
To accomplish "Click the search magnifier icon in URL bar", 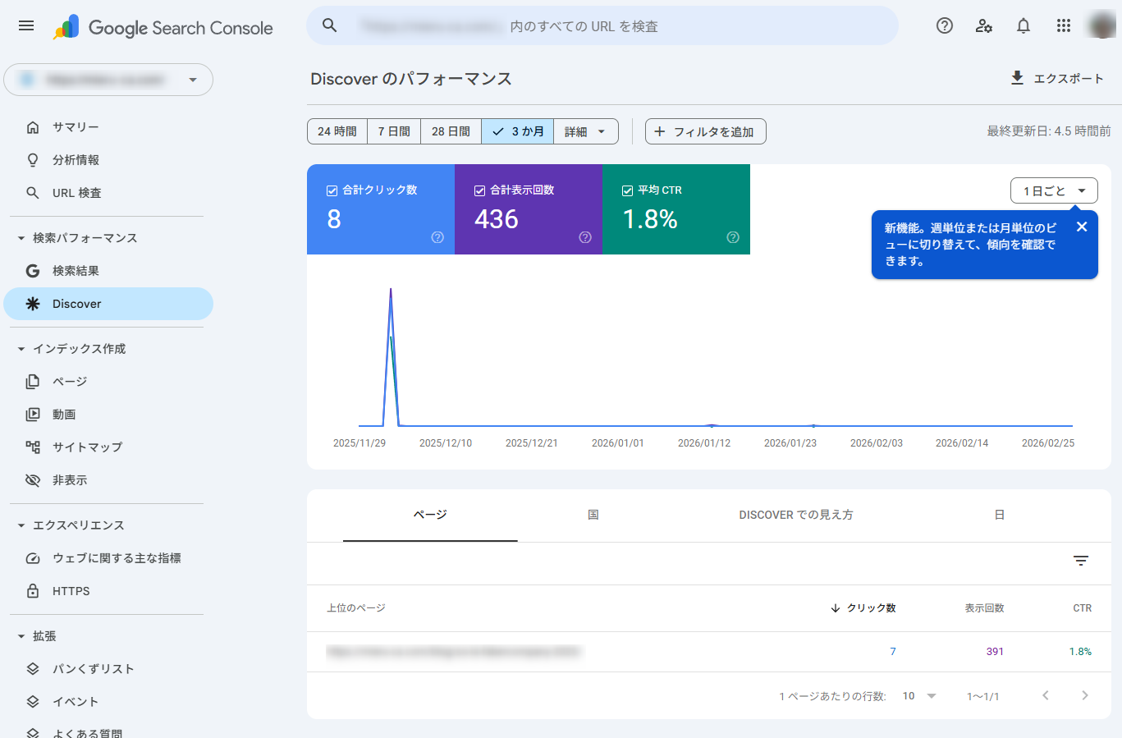I will point(329,25).
